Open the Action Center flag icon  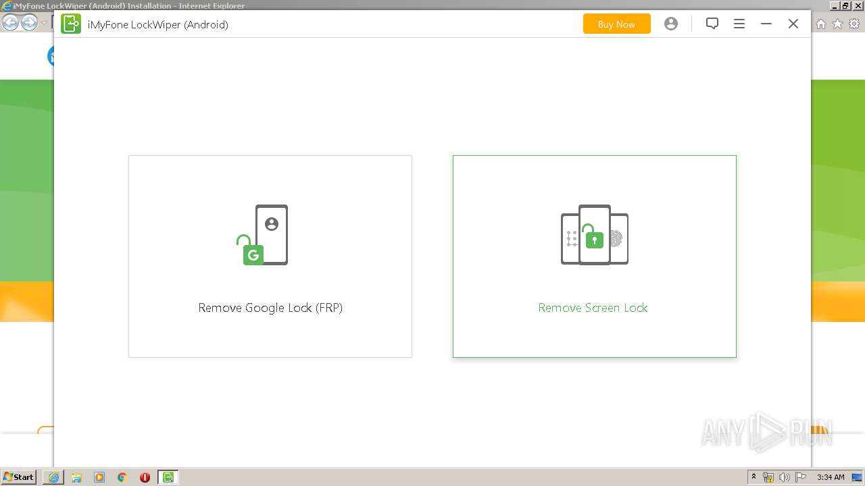pos(801,477)
